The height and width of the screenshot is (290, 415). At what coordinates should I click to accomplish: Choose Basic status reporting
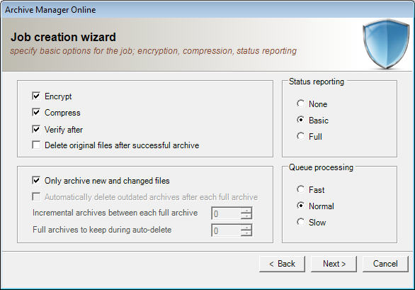pos(300,120)
